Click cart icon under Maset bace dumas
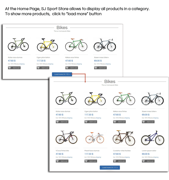The image size is (169, 180). 86,161
